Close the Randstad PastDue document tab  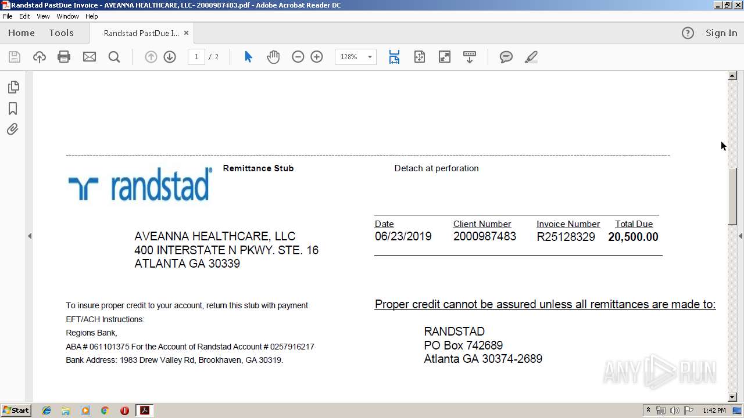click(186, 33)
